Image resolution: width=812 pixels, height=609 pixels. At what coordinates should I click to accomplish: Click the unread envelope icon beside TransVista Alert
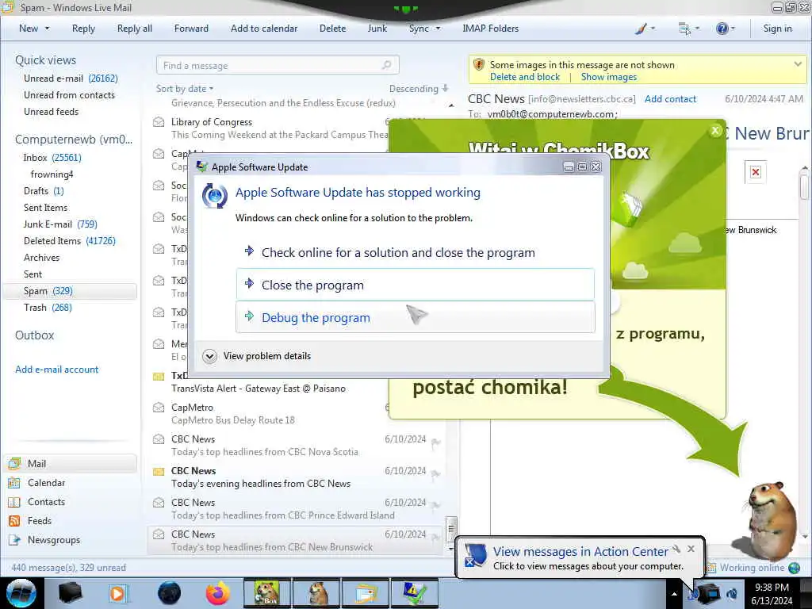(x=159, y=376)
